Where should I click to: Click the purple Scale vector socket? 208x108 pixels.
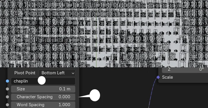(158, 77)
